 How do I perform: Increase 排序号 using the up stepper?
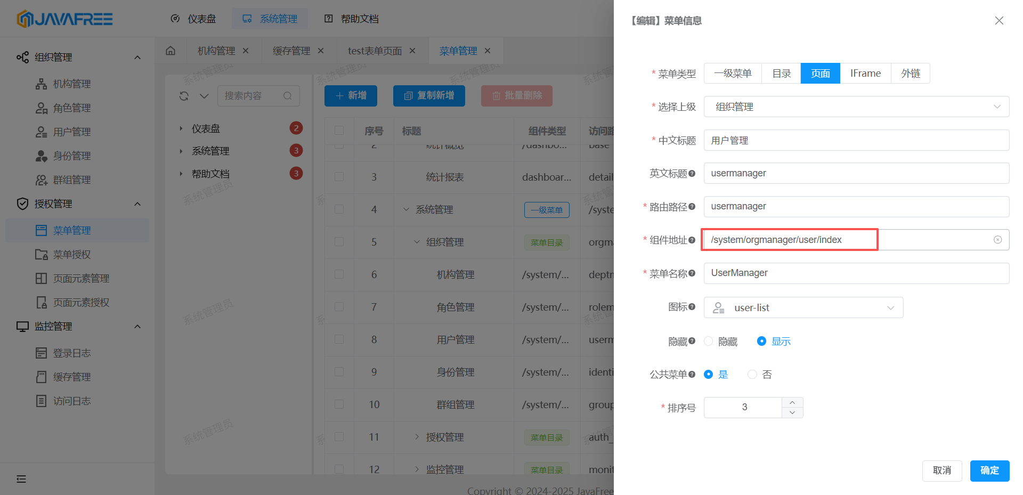[x=792, y=402]
